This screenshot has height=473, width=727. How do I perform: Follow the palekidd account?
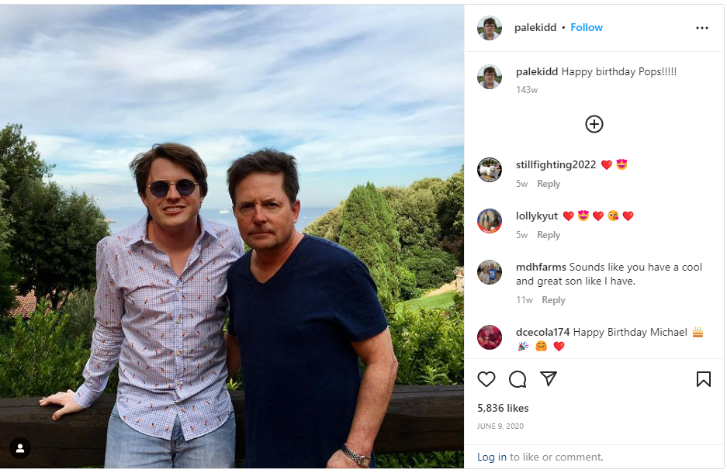[587, 27]
